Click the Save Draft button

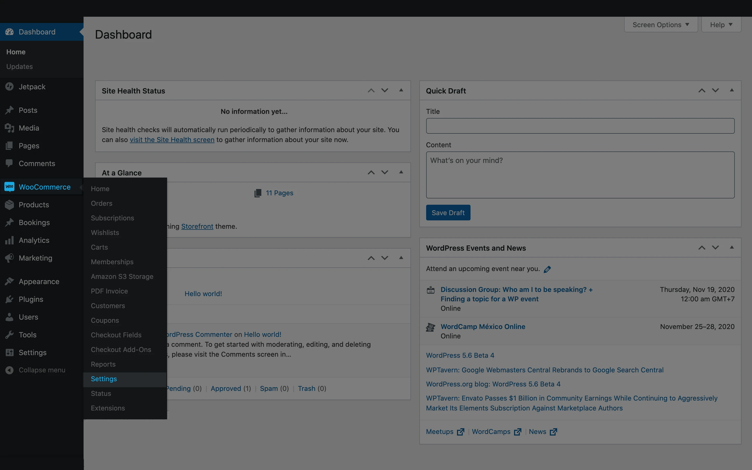(x=448, y=213)
